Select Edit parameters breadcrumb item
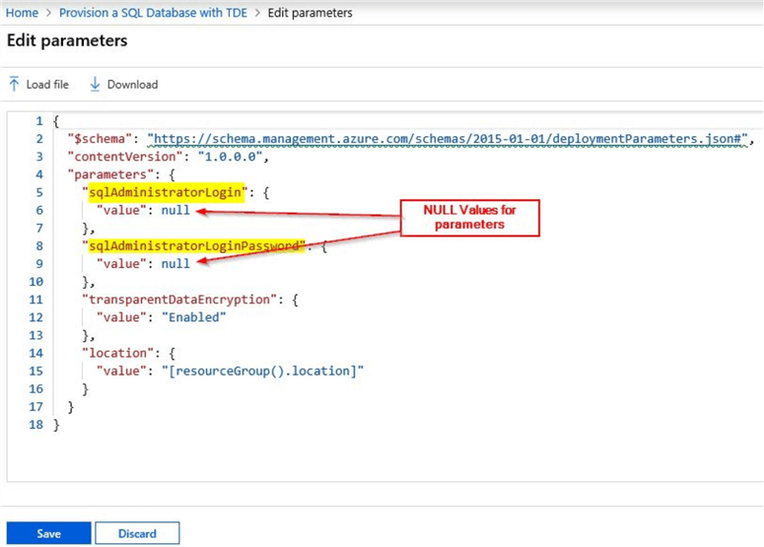 pyautogui.click(x=310, y=13)
